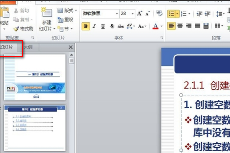Expand the font size dropdown arrow

(133, 14)
